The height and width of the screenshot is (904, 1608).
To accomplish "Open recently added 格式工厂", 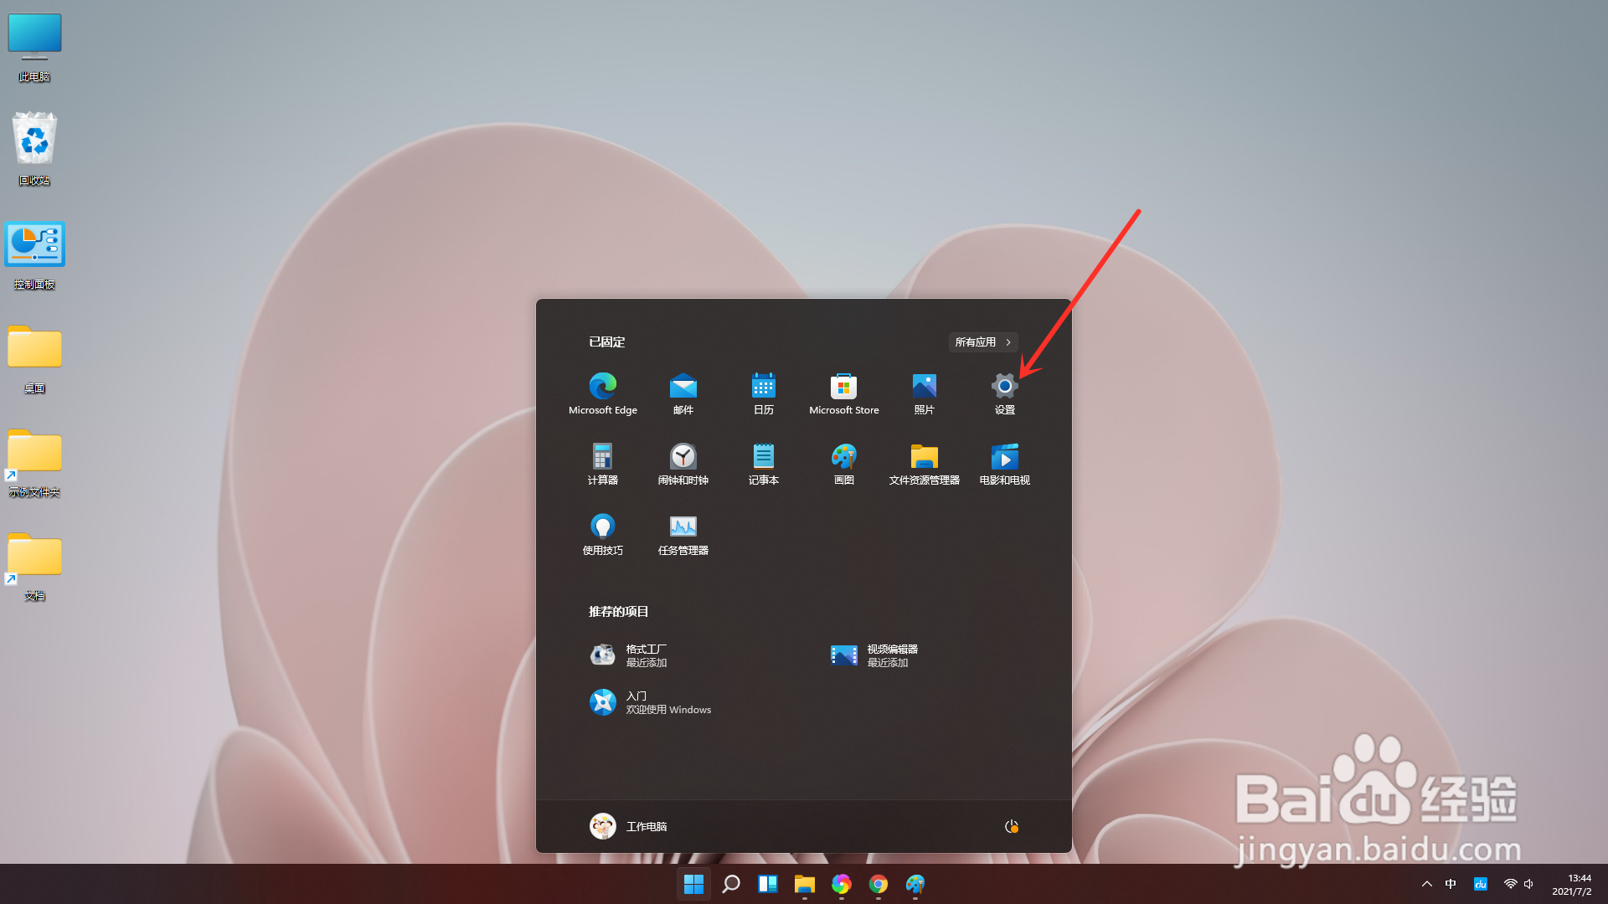I will (647, 655).
